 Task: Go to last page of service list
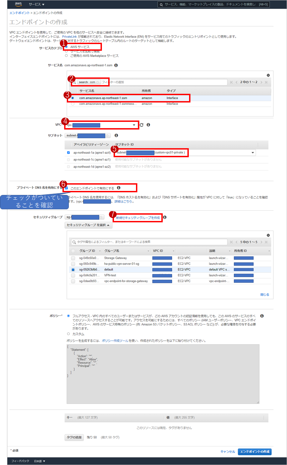(266, 82)
